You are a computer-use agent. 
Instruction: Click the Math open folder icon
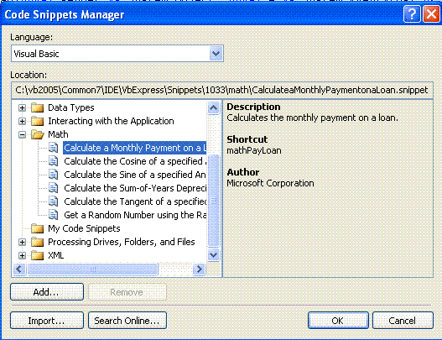point(38,134)
